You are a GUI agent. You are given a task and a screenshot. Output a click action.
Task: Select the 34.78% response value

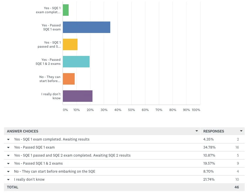tap(209, 147)
